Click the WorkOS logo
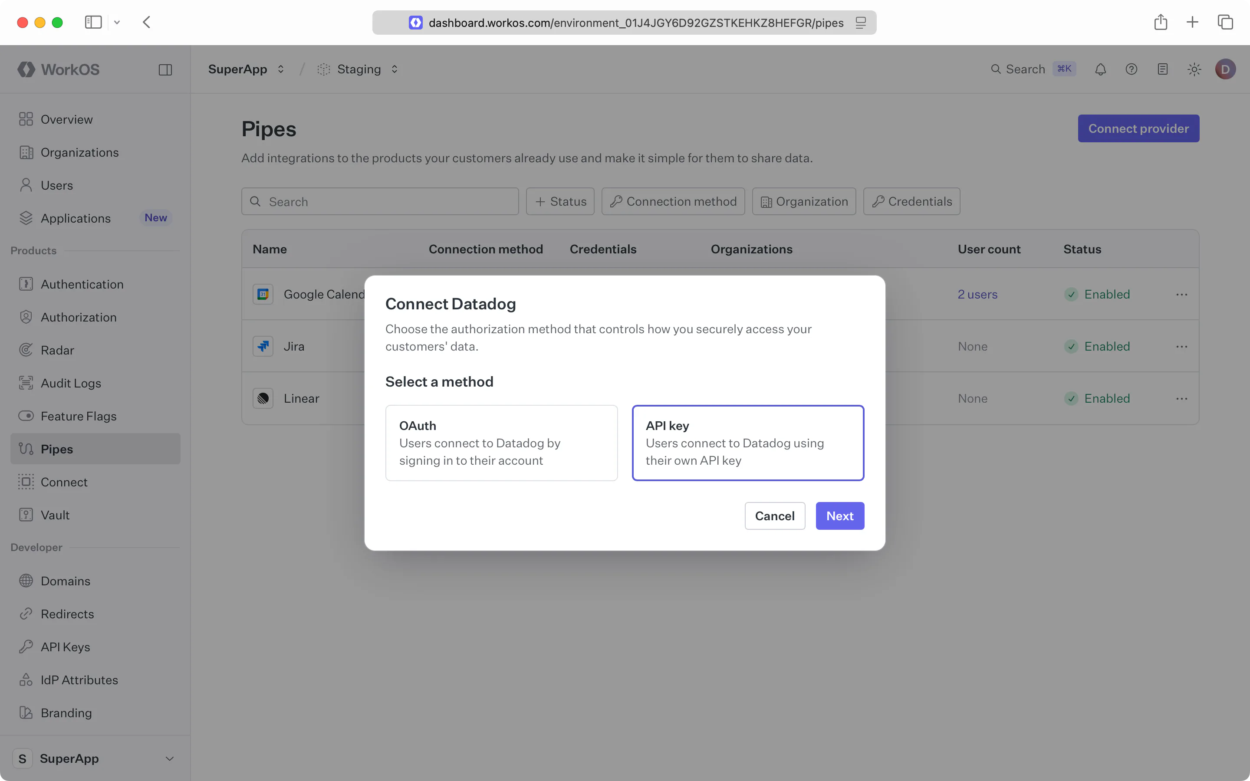 coord(58,69)
